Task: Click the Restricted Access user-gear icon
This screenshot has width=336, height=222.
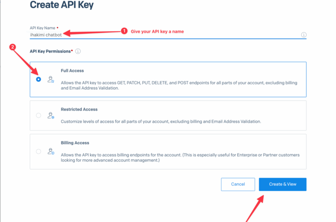Action: click(x=51, y=115)
